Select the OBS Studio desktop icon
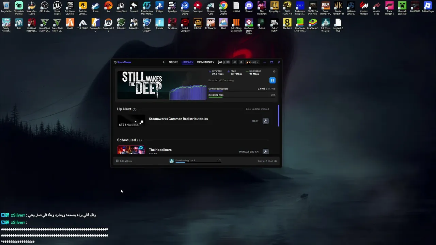Image resolution: width=436 pixels, height=245 pixels. click(x=44, y=7)
